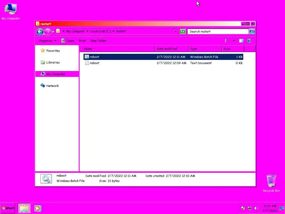Sort by Size column header
This screenshot has height=214, width=285.
point(233,49)
